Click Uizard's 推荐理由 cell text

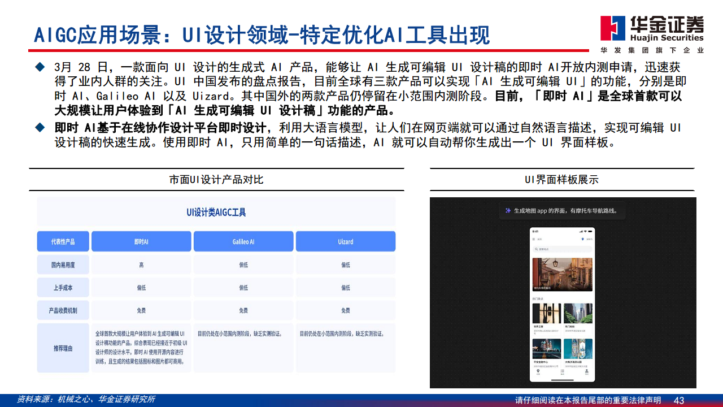coord(342,334)
